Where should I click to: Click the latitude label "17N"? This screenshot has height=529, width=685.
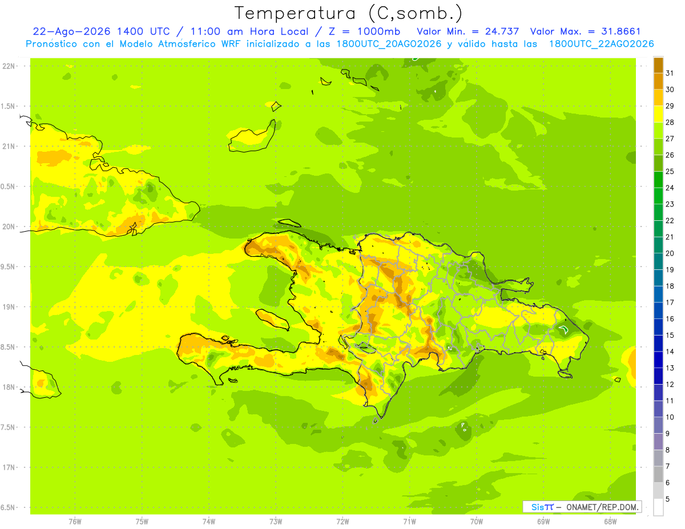pos(10,467)
